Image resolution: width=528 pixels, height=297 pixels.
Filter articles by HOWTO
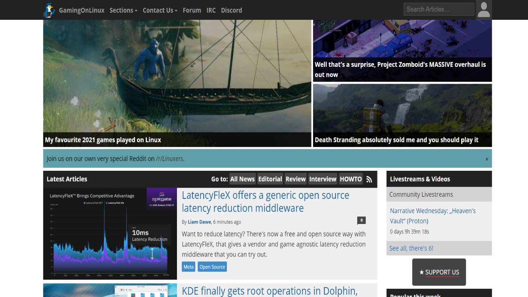click(x=351, y=179)
